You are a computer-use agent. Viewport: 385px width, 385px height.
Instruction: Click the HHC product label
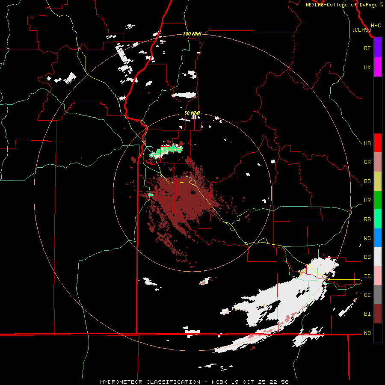tap(376, 26)
